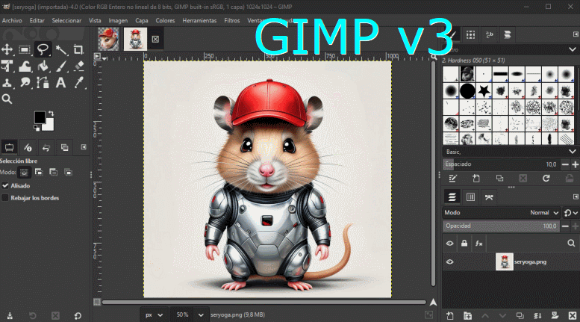
Task: Hide the seryoga.png layer
Action: (450, 262)
